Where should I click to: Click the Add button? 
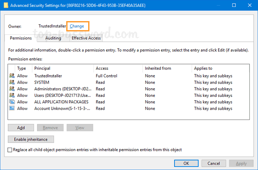tap(21, 128)
